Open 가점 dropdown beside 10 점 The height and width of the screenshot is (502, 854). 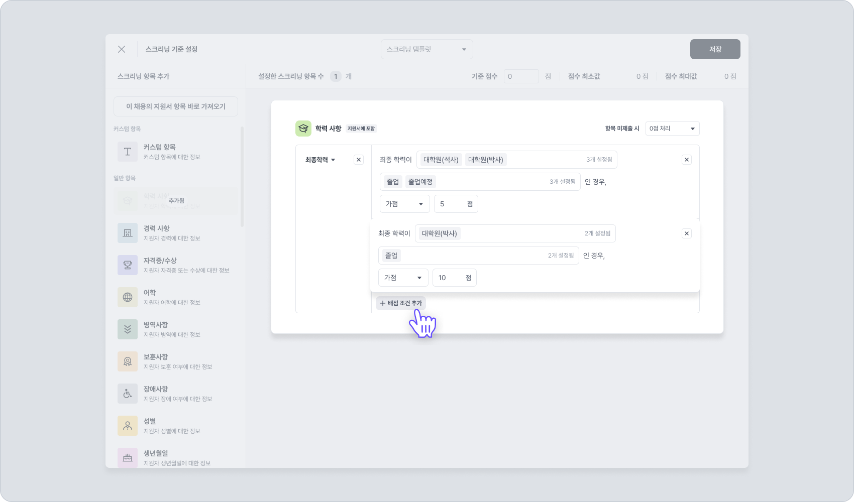point(403,278)
